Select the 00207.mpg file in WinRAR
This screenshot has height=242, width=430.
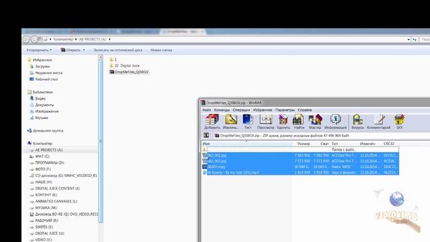point(300,167)
